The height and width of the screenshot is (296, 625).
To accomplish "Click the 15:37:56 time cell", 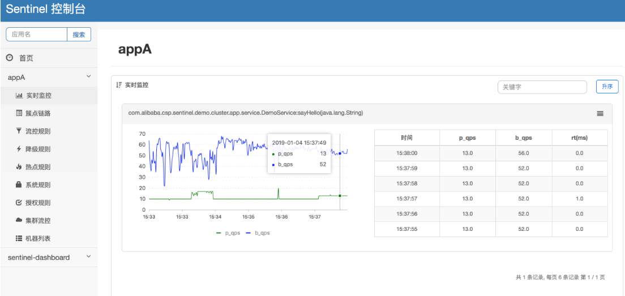I will coord(407,213).
